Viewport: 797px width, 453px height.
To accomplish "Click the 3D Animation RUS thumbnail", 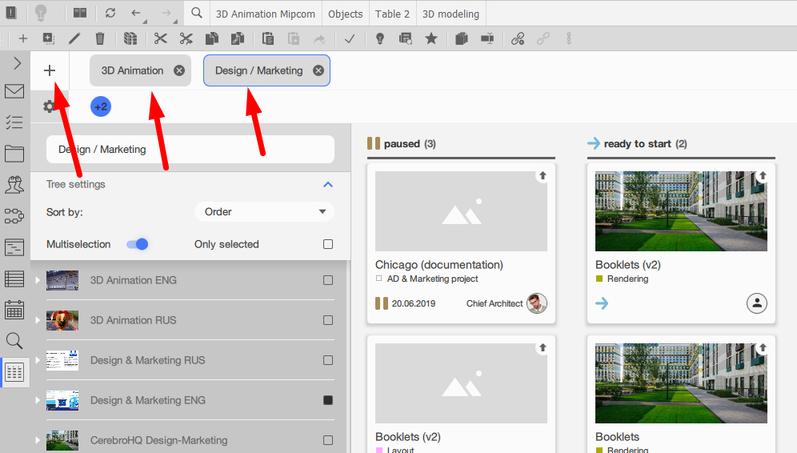I will click(62, 320).
